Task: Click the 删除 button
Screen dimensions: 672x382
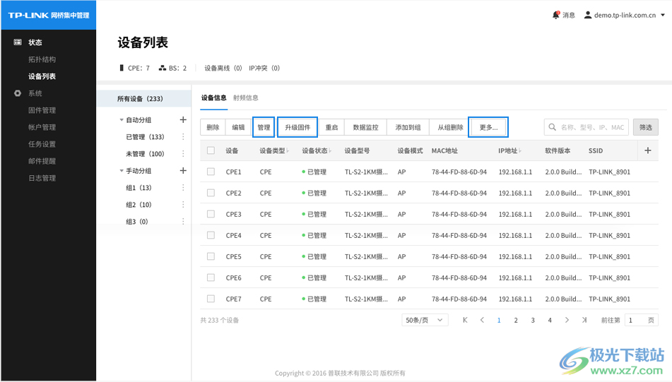Action: 213,127
